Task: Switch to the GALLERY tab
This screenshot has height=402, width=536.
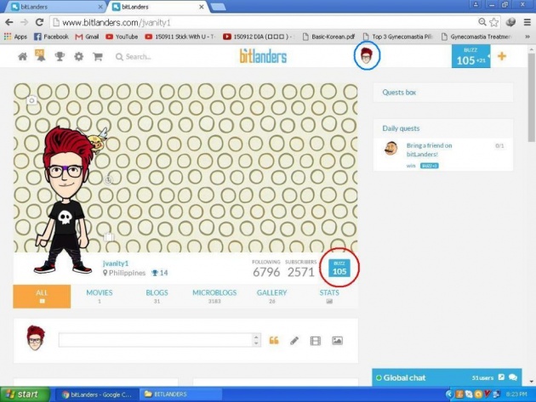Action: click(271, 297)
